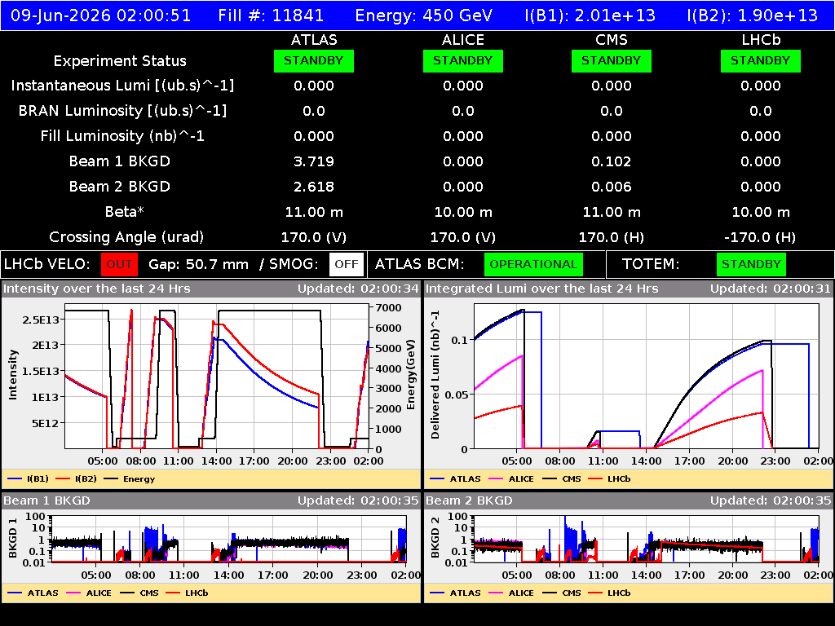
Task: Click the Energy legend entry
Action: click(130, 478)
